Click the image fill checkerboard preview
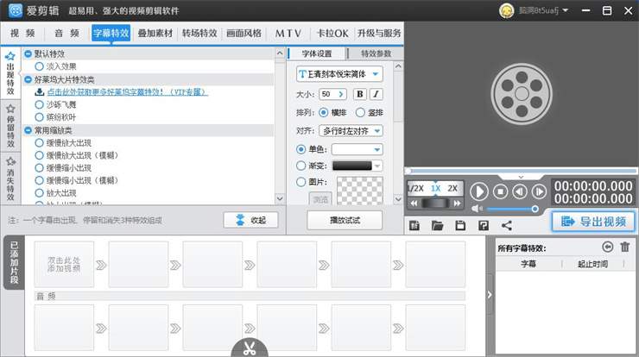 (360, 191)
